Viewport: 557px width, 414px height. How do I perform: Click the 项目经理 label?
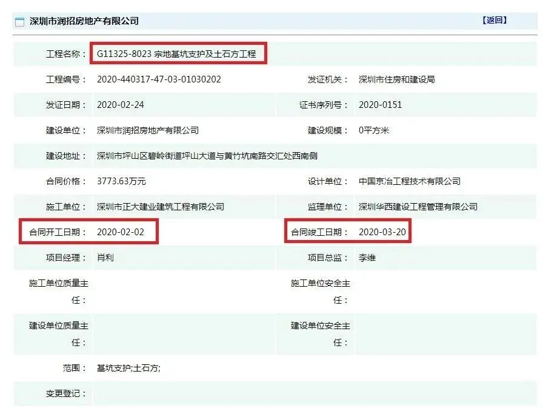pos(65,258)
